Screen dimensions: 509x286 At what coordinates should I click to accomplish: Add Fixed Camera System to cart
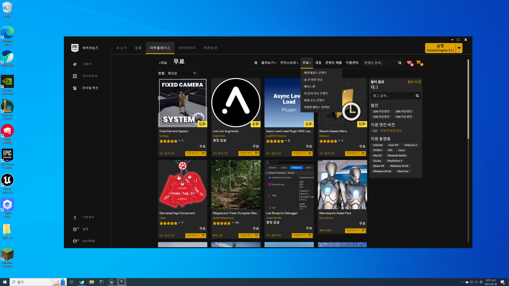tap(192, 153)
